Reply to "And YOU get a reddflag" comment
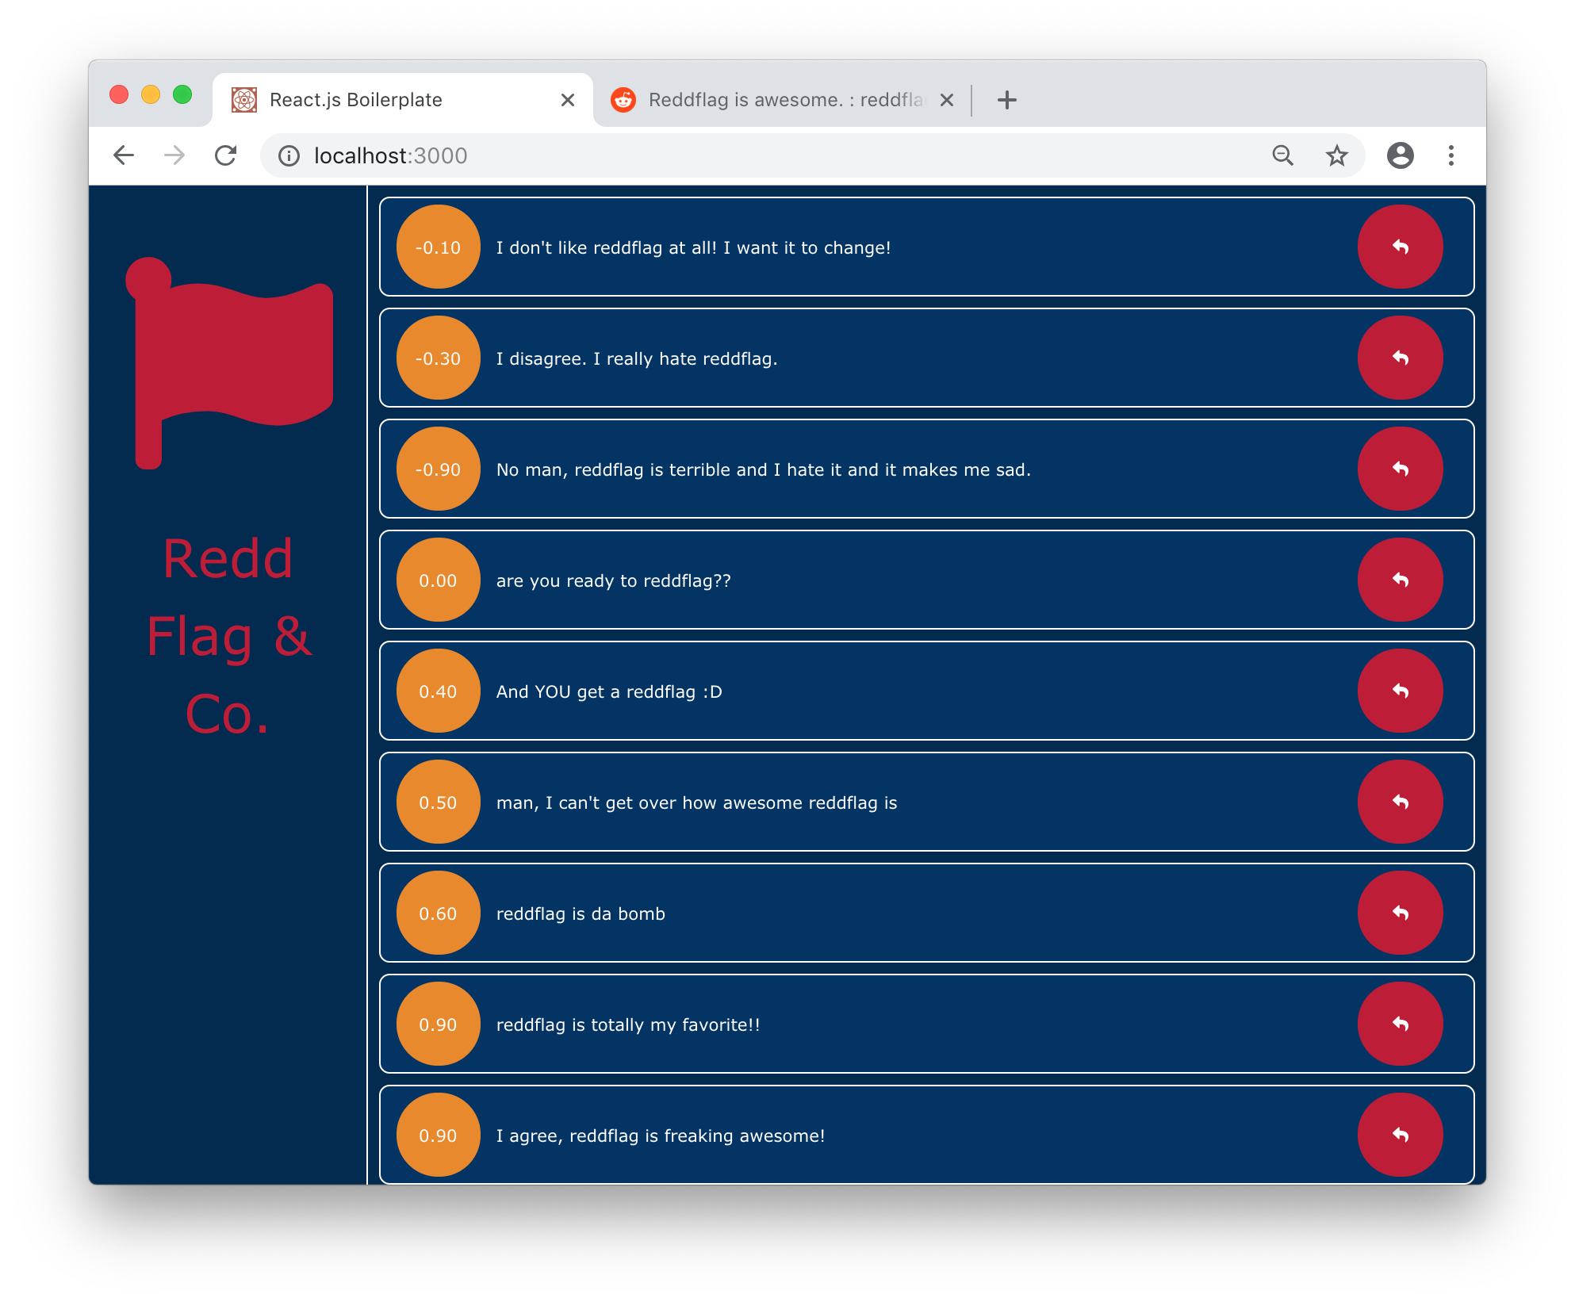This screenshot has width=1575, height=1302. (x=1400, y=691)
